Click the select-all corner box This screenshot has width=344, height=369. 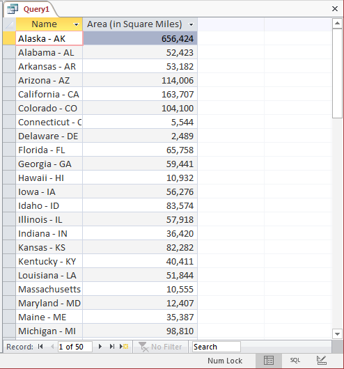click(10, 24)
